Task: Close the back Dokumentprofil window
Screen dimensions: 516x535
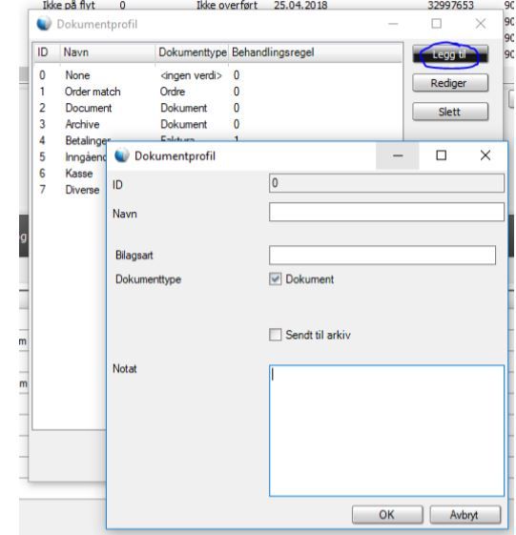Action: (481, 24)
